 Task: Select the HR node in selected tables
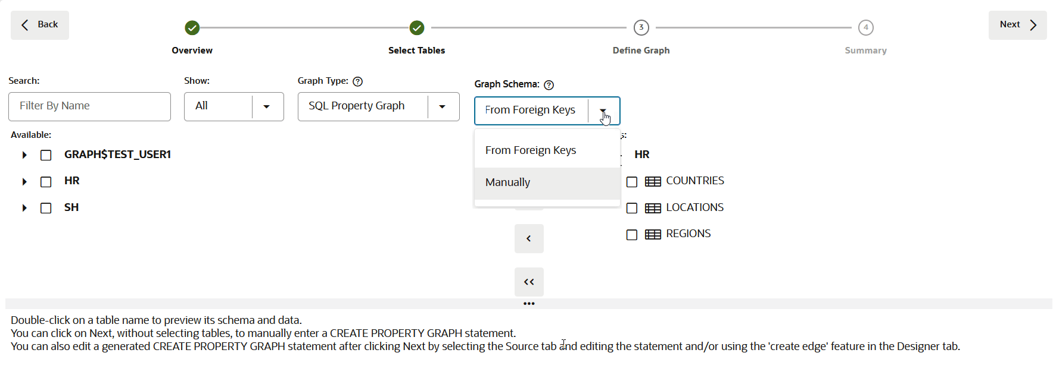pyautogui.click(x=642, y=155)
